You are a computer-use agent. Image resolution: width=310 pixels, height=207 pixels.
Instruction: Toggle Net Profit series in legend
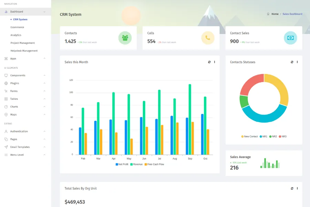point(122,164)
